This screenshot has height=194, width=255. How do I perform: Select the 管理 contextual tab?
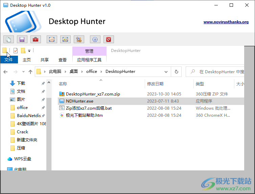tap(89, 51)
